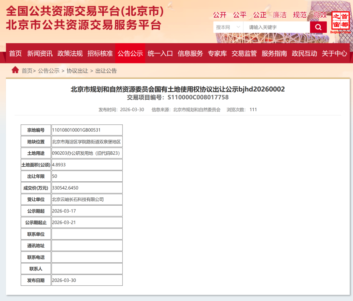The image size is (353, 301).
Task: Click 政民互动 navigation item
Action: tap(304, 54)
